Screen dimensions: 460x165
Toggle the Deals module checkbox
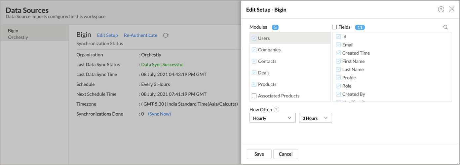(x=254, y=73)
